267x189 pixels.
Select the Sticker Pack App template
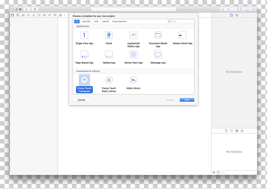[x=133, y=57]
